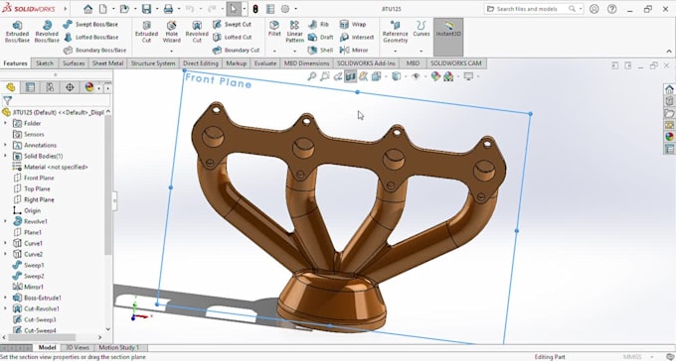
Task: Choose the Wrap tool
Action: coord(353,25)
